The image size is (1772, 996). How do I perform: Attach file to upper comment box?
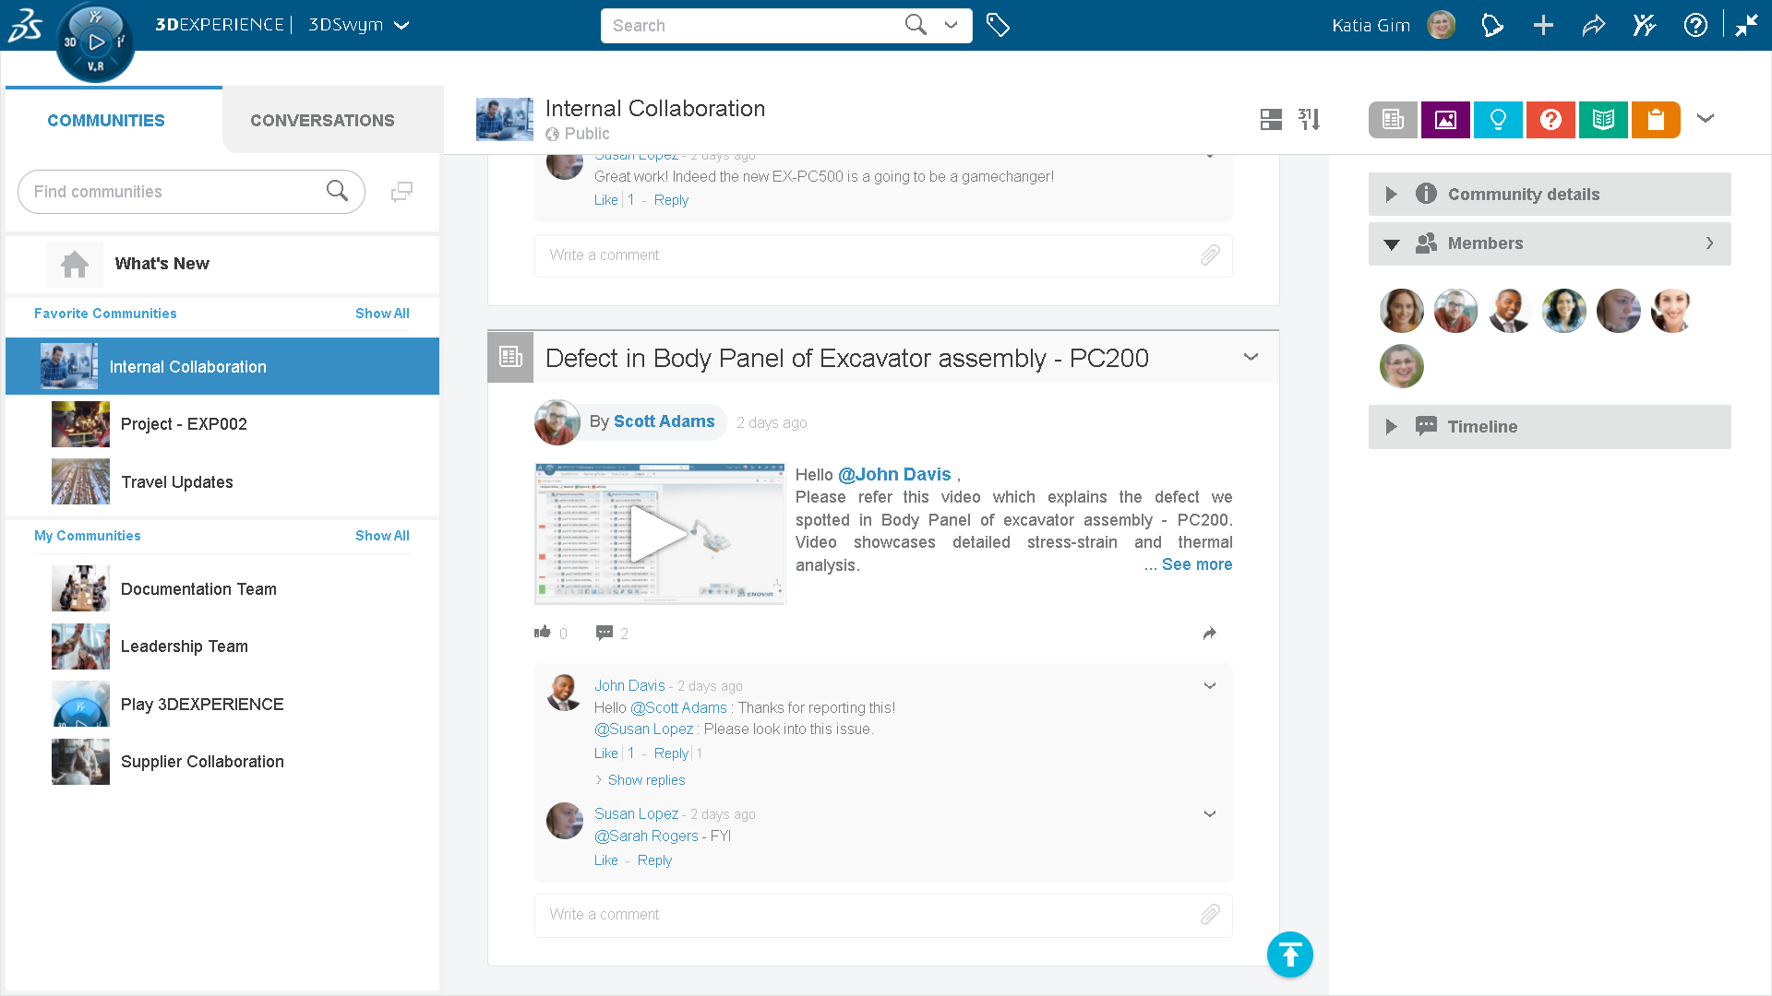[1210, 255]
